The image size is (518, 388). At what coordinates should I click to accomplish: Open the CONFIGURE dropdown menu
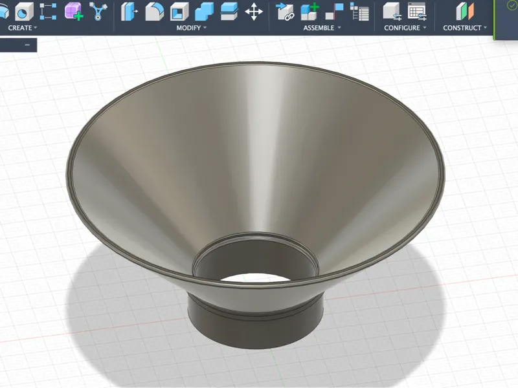[405, 28]
